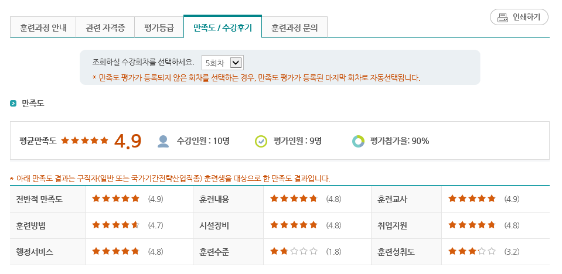This screenshot has height=274, width=562.
Task: Click the 평균만족도 five-star rating icons
Action: [84, 141]
